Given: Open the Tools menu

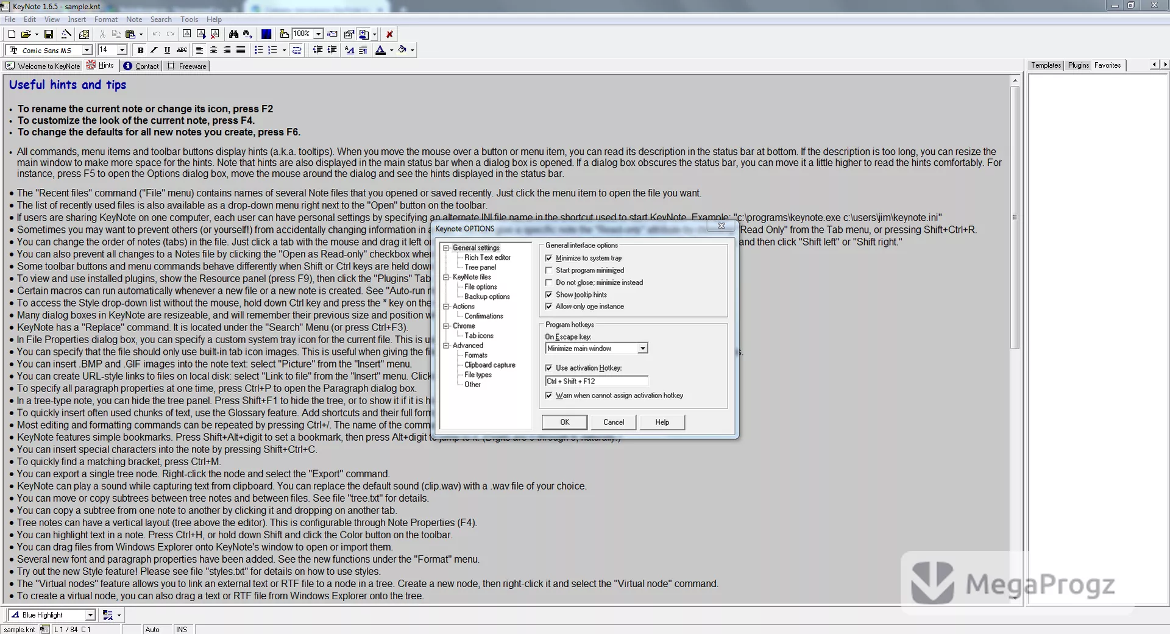Looking at the screenshot, I should 189,20.
